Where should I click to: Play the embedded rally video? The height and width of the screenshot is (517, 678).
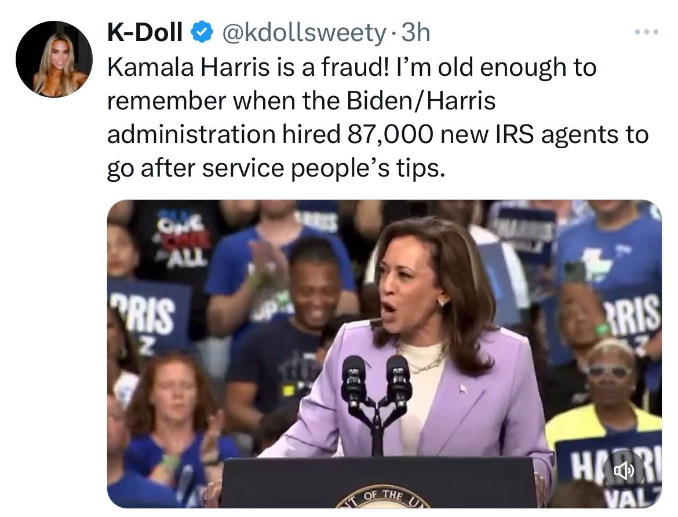384,353
